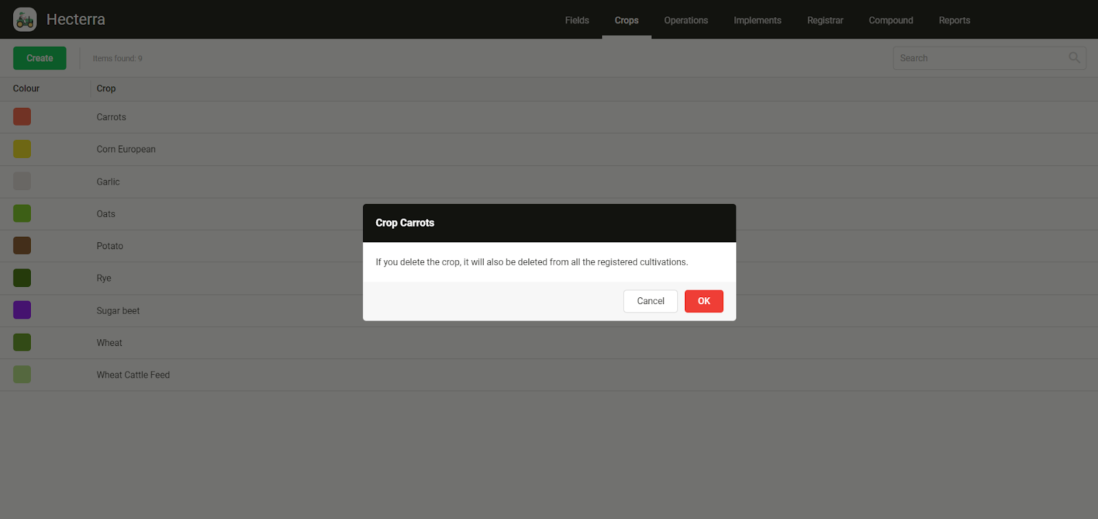Switch to the Operations tab

(686, 21)
